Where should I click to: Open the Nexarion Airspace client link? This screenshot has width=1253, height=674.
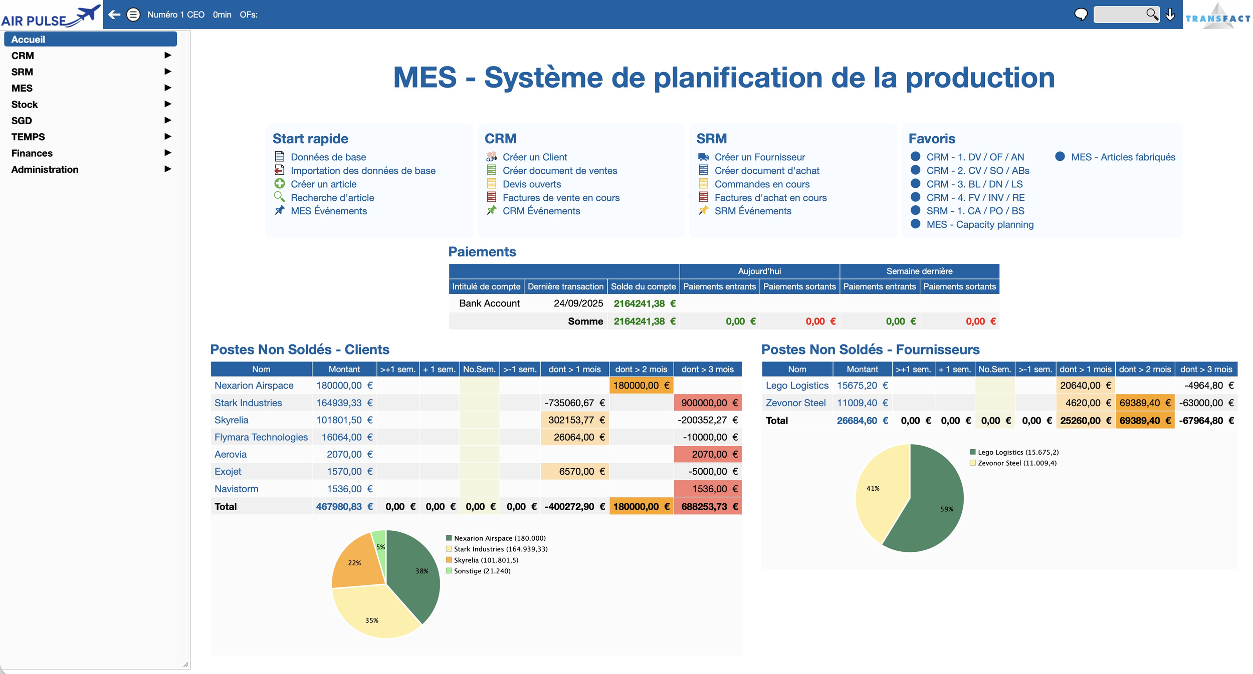coord(254,385)
